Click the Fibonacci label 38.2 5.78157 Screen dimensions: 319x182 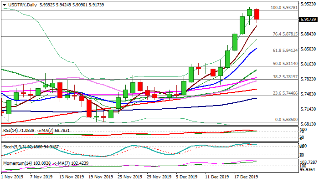point(285,77)
